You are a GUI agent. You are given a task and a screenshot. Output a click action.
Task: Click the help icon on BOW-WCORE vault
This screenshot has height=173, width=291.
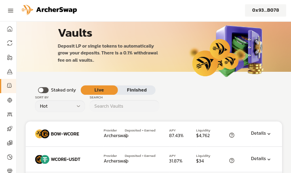232,135
